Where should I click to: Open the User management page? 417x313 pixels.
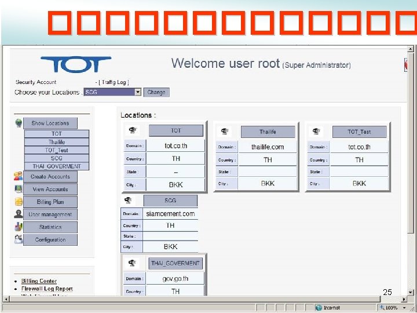point(50,214)
